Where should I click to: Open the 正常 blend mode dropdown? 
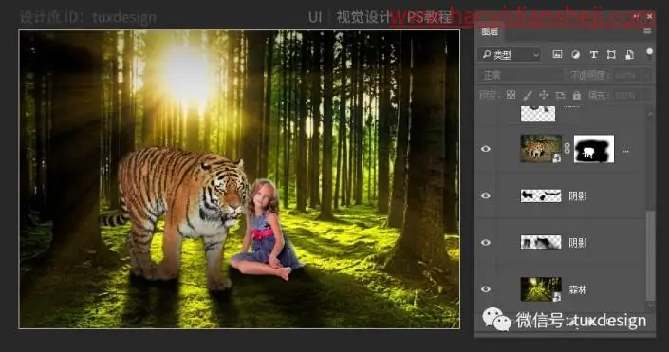click(x=521, y=76)
